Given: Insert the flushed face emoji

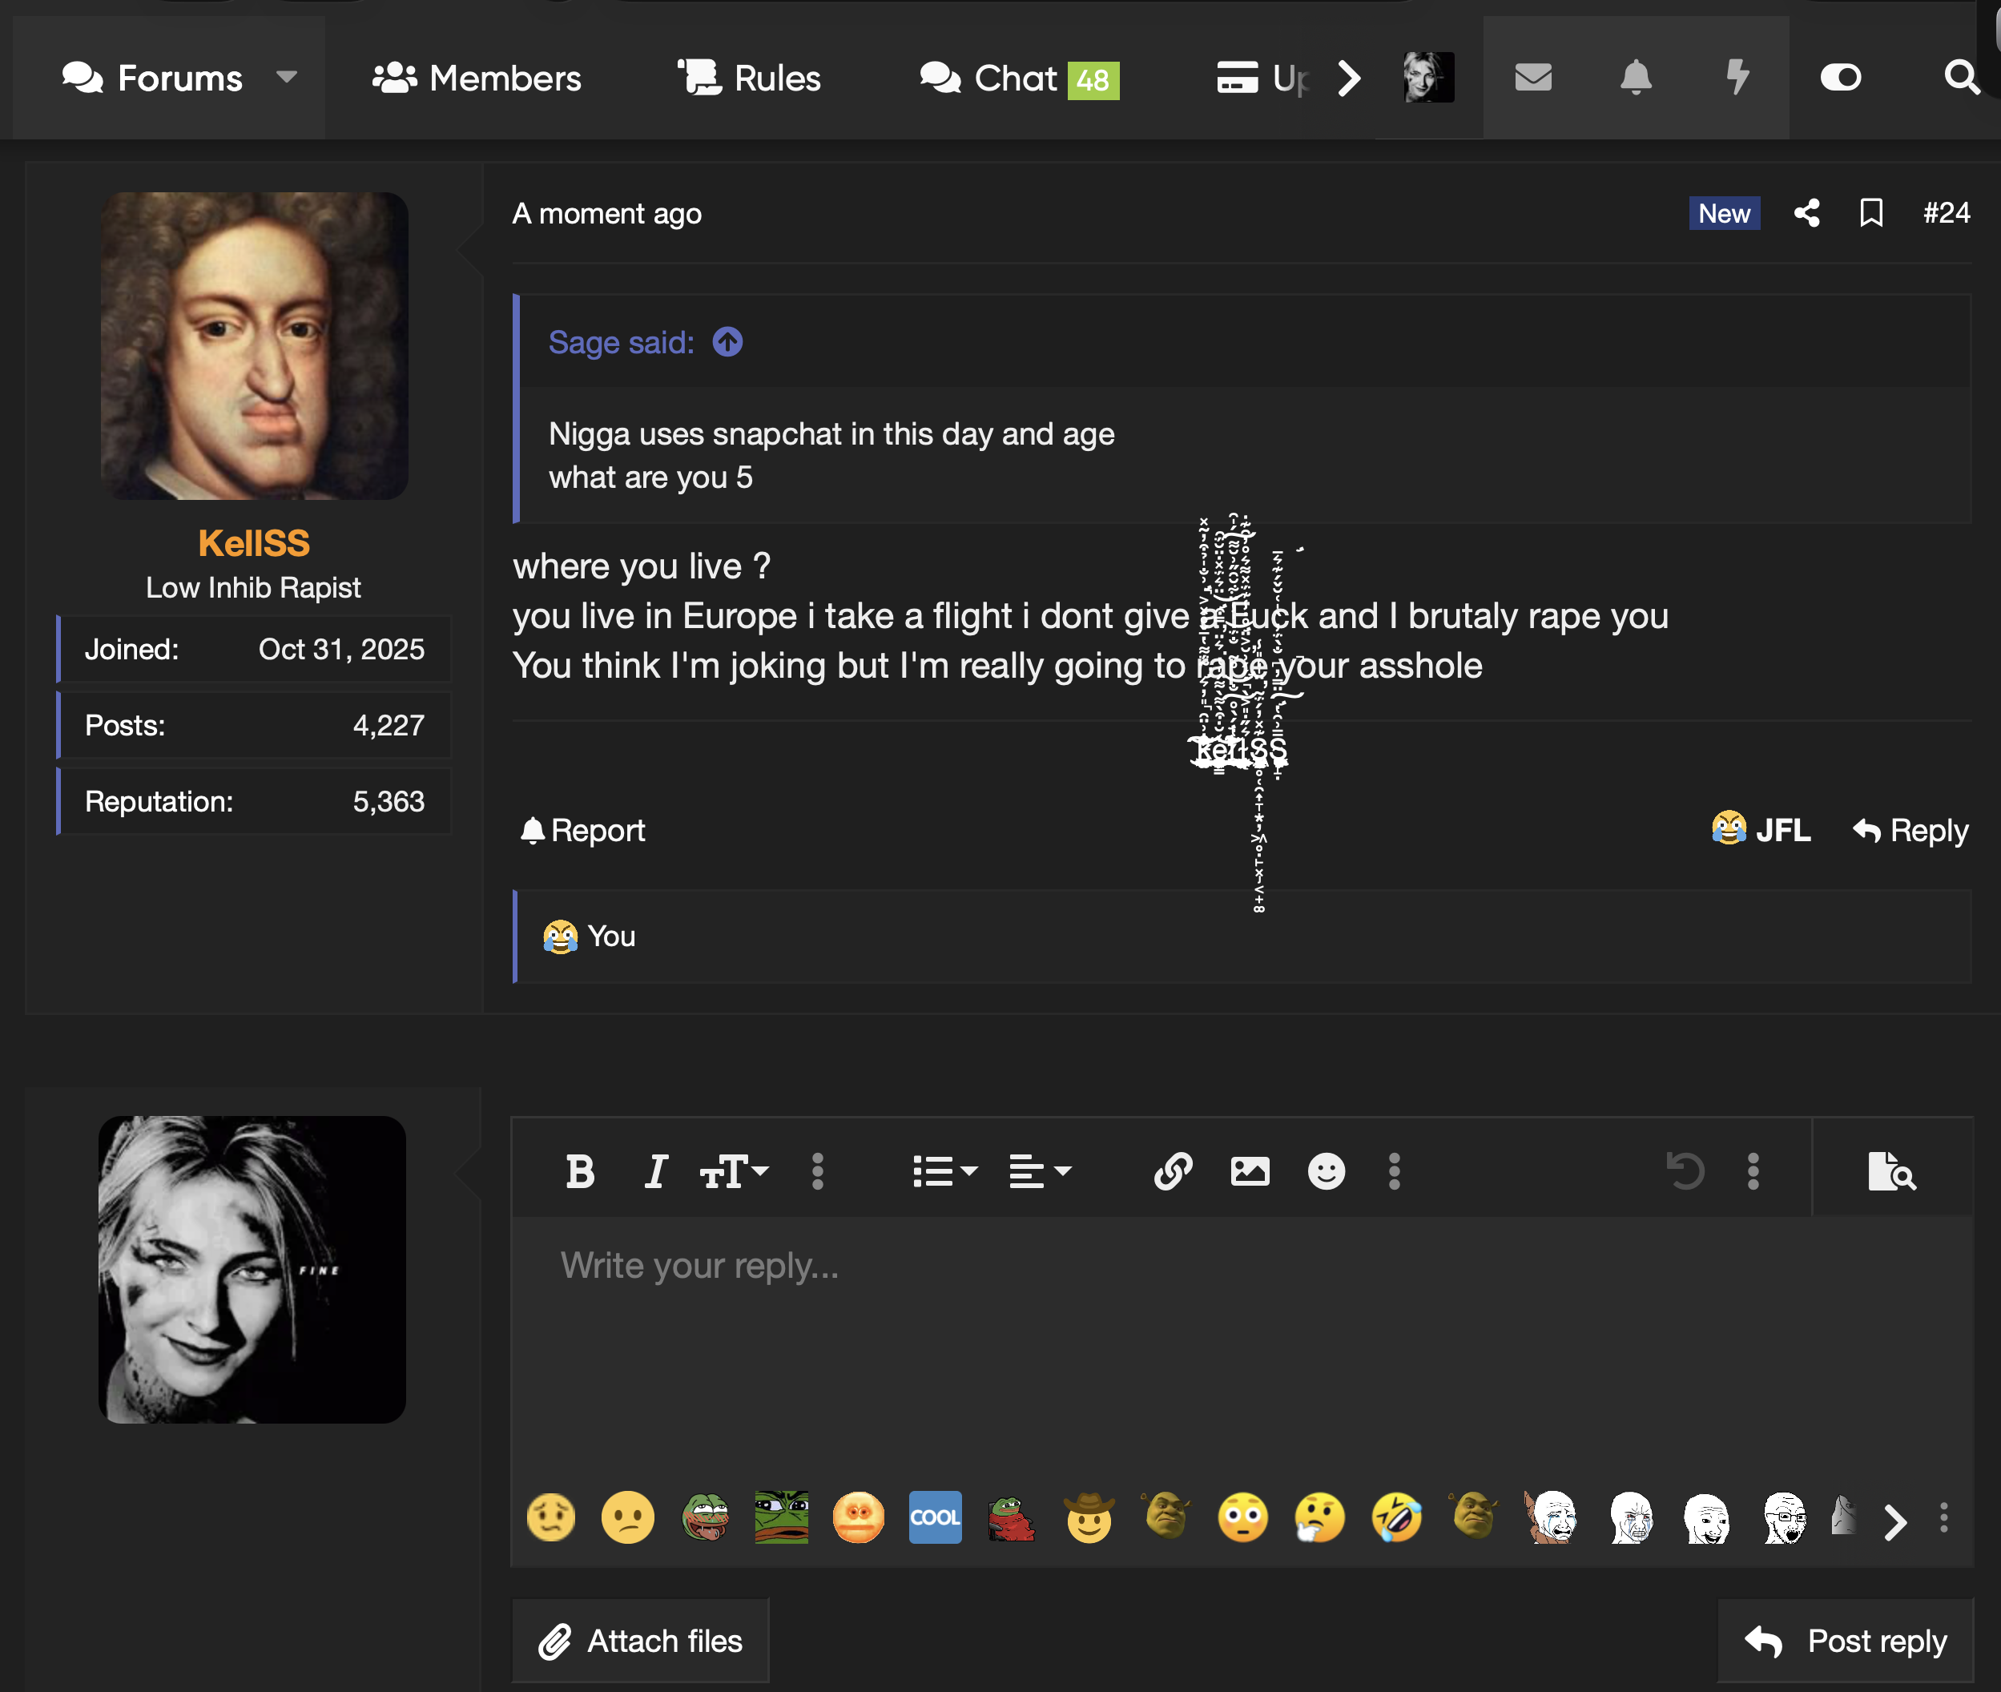Looking at the screenshot, I should pyautogui.click(x=1243, y=1517).
